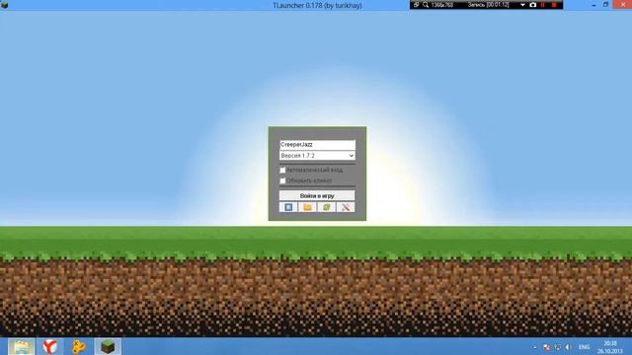Screen dimensions: 632x355
Task: Focus the CreeperJazz username field
Action: [x=317, y=145]
